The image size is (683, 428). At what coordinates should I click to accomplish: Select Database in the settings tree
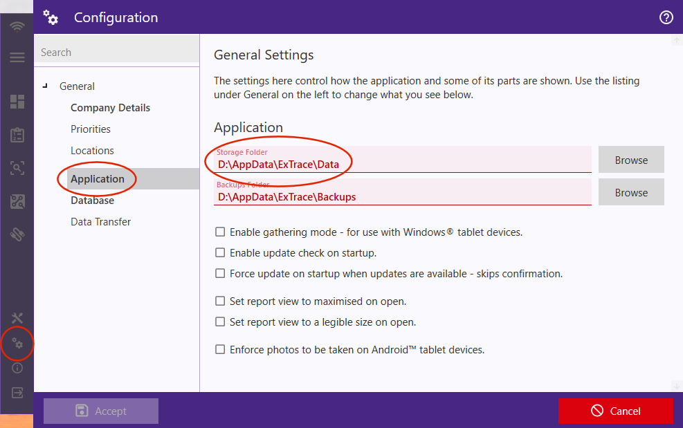click(92, 201)
